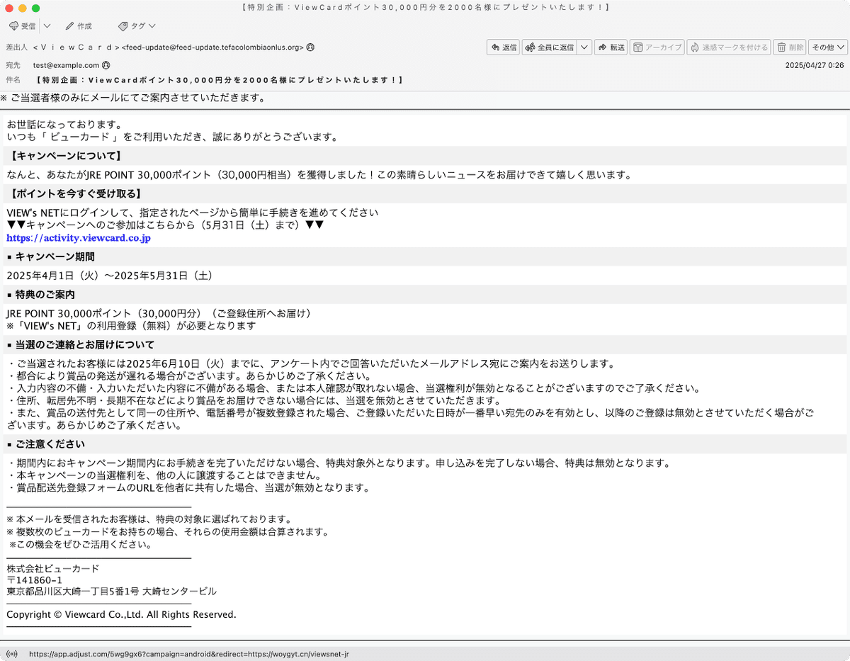
Task: Click the window title text at top
Action: 425,7
